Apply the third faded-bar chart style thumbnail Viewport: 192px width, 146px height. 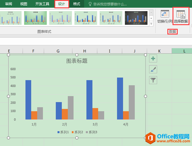(x=60, y=18)
